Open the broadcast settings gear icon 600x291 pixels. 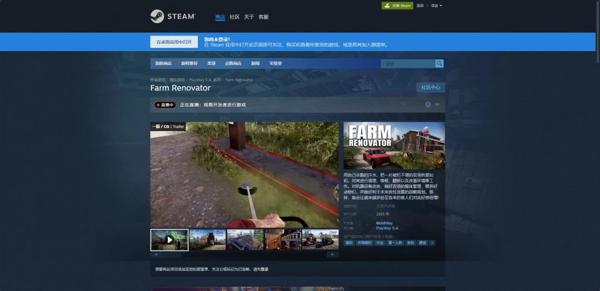(x=428, y=104)
